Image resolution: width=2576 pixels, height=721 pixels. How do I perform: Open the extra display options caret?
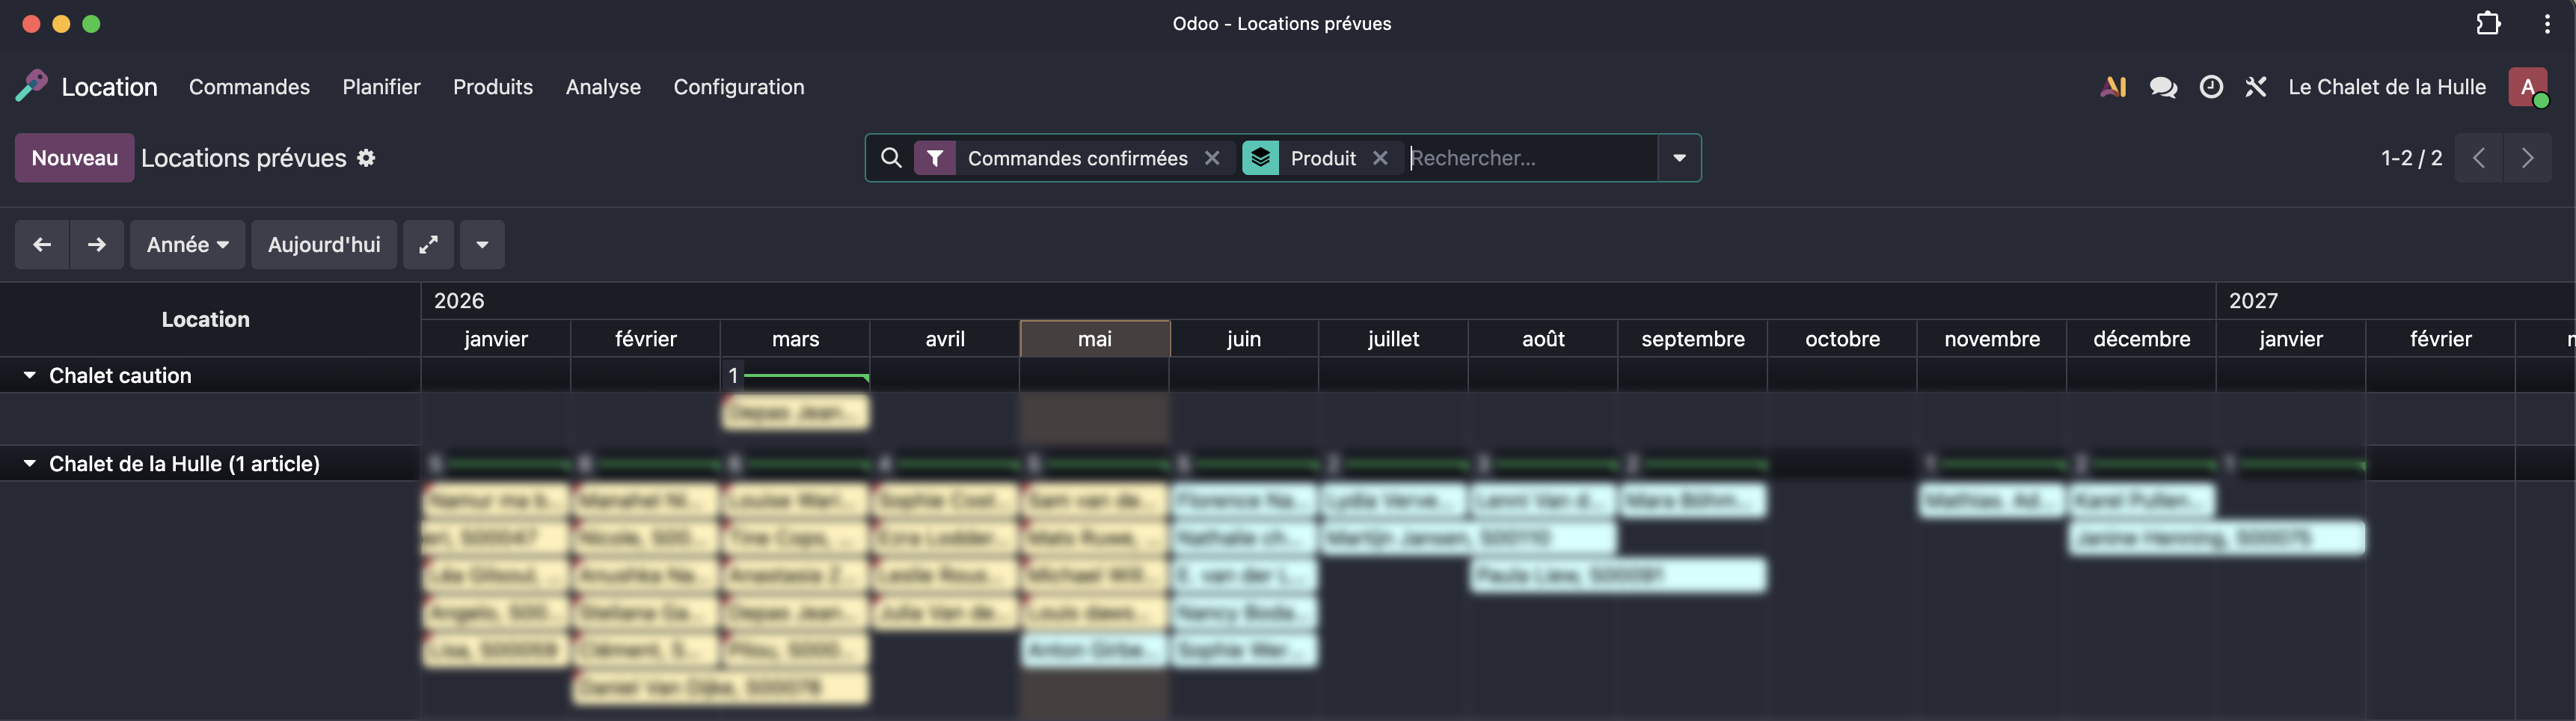coord(482,245)
